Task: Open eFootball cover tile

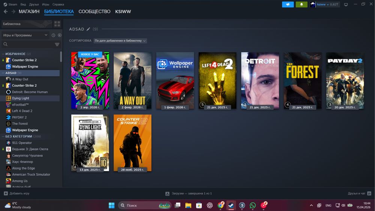Action: coord(90,80)
